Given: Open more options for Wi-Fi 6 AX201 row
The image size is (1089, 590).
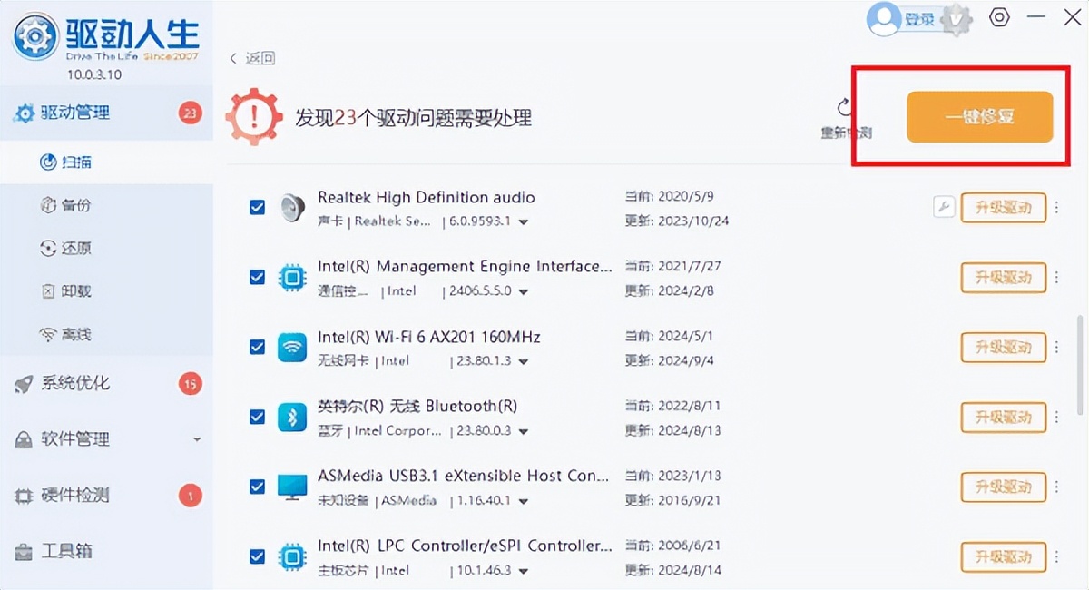Looking at the screenshot, I should (x=1056, y=347).
